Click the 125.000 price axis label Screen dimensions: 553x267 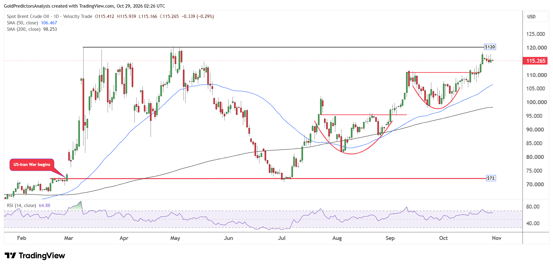coord(536,34)
